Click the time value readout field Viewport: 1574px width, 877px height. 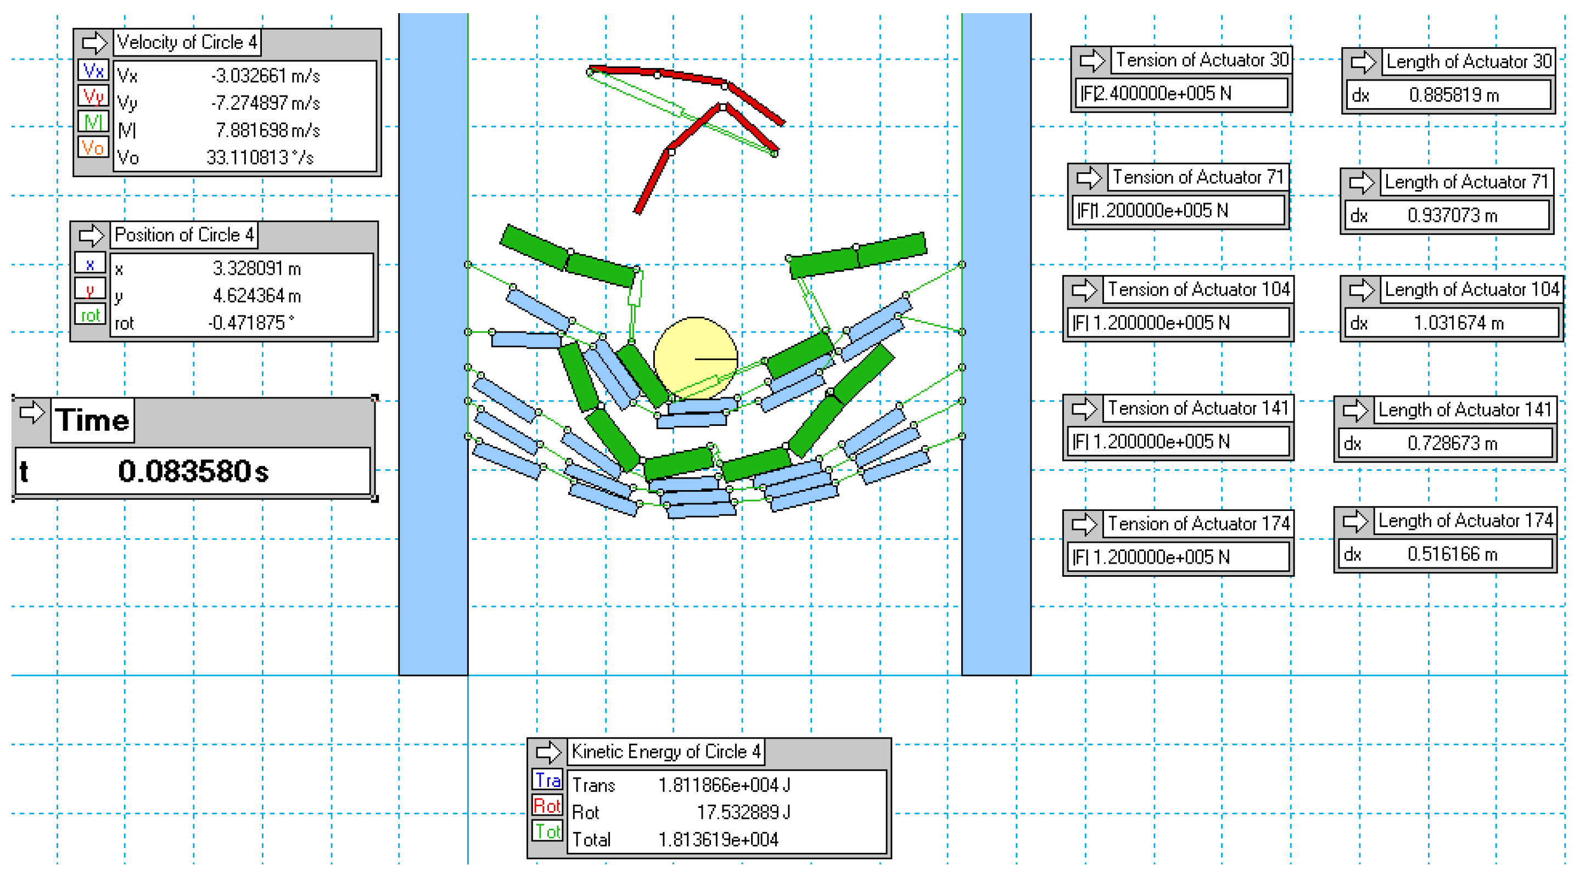tap(193, 471)
